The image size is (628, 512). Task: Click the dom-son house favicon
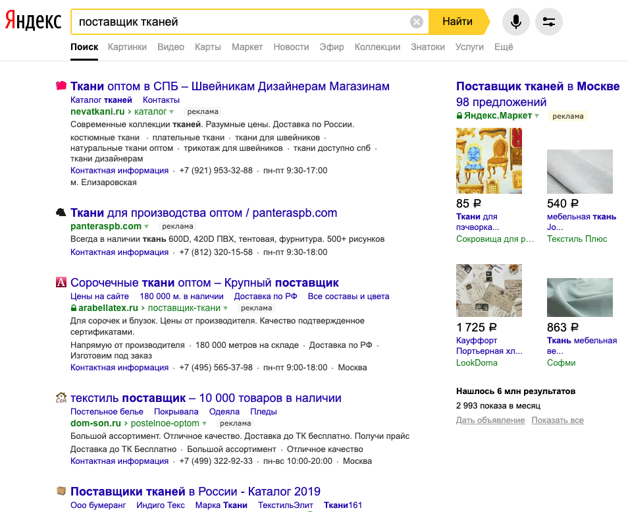point(61,397)
